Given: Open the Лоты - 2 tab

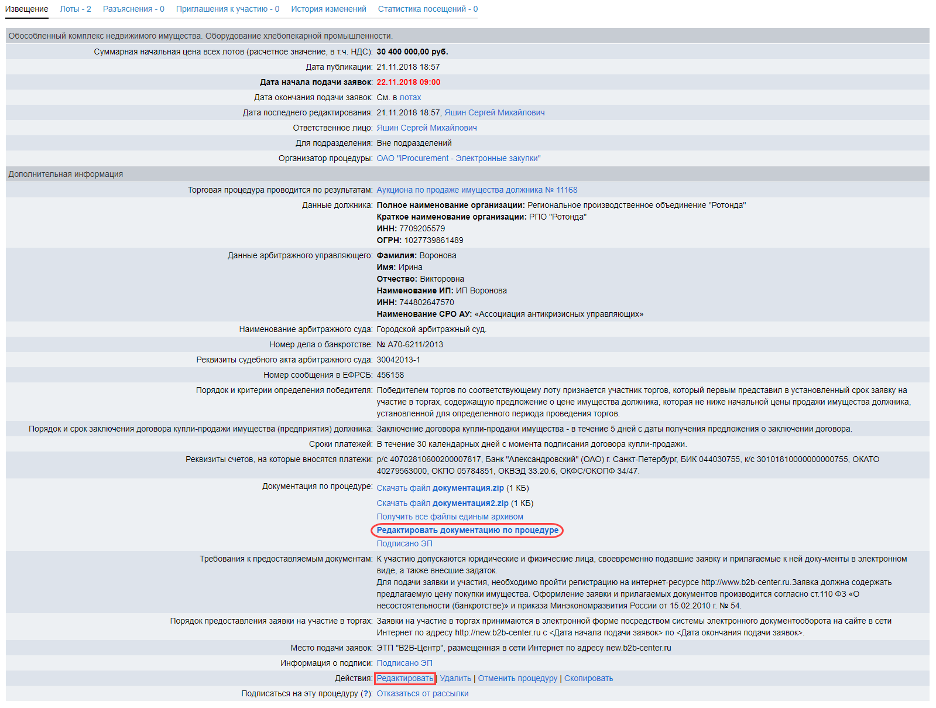Looking at the screenshot, I should (x=76, y=9).
